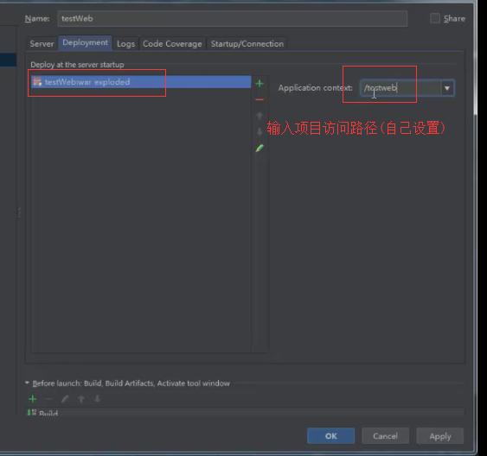Move the Before launch task up

[x=81, y=399]
